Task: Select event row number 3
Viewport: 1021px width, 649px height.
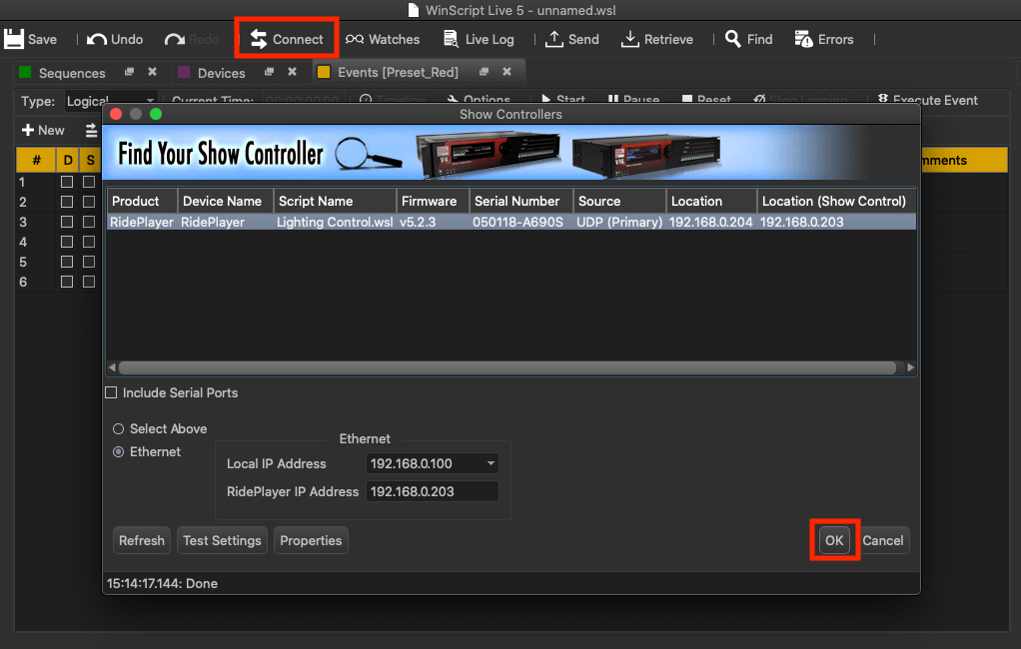Action: (23, 222)
